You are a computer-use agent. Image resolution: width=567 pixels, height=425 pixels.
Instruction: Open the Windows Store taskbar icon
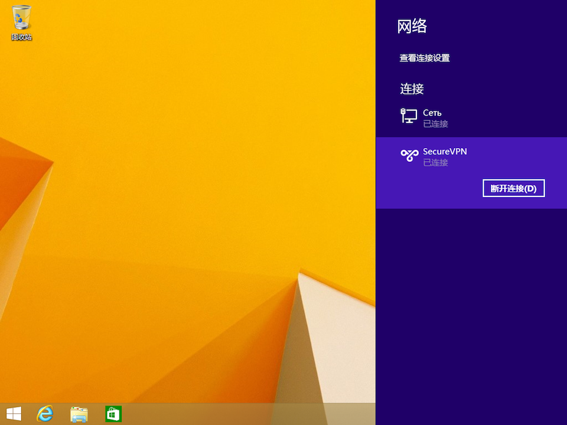pyautogui.click(x=113, y=414)
